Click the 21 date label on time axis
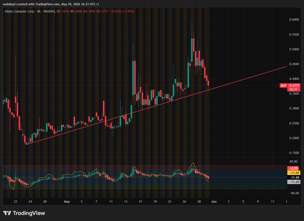The height and width of the screenshot is (221, 304). 170,202
